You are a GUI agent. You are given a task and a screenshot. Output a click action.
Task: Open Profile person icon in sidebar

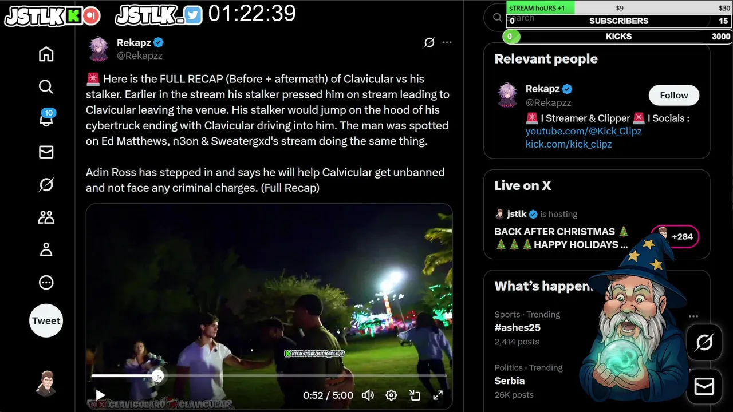(46, 249)
